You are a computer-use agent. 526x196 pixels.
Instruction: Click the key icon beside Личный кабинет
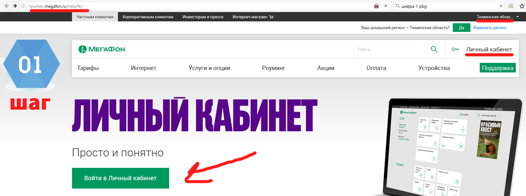coord(455,49)
